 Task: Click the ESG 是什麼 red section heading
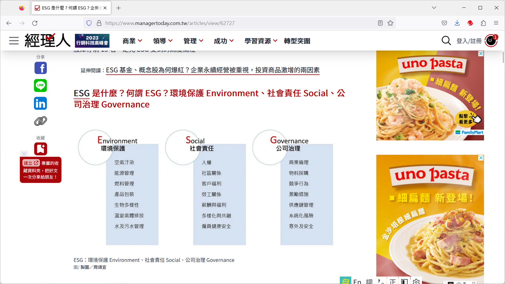point(209,99)
